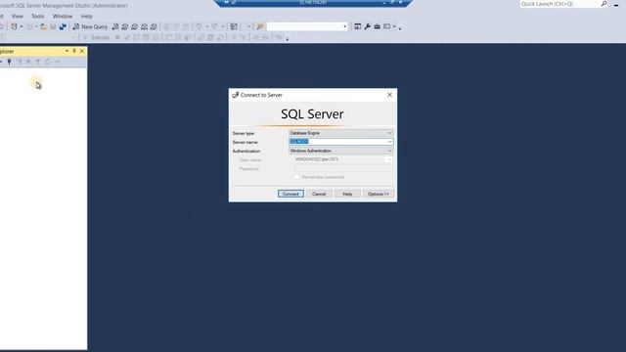Screen dimensions: 626x352
Task: Click the Connect plug icon in Object Explorer
Action: click(x=9, y=62)
